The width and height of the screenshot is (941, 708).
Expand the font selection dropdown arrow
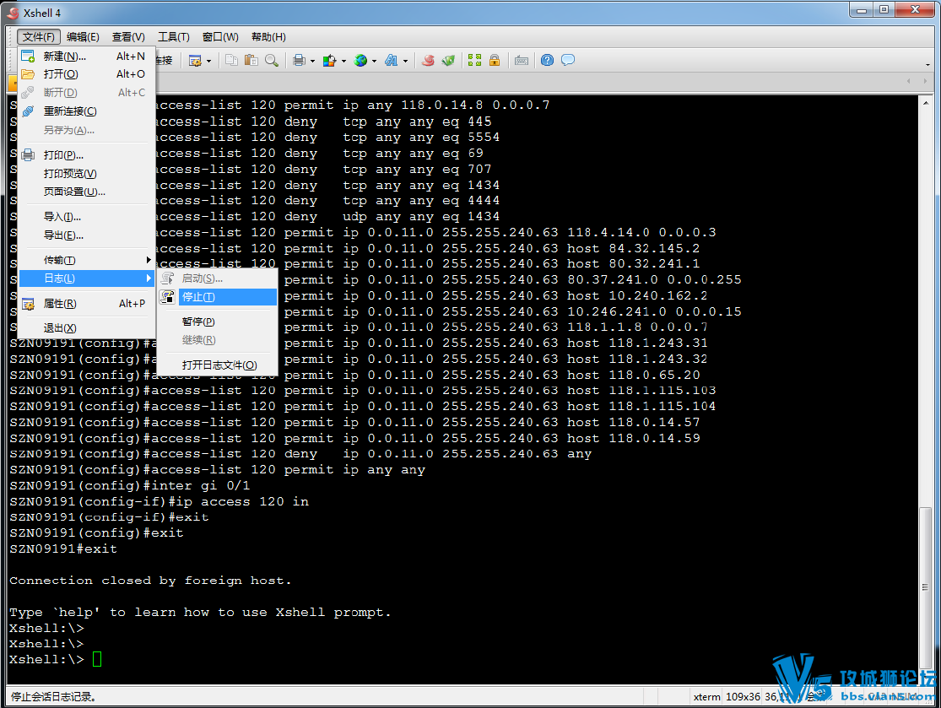[405, 61]
